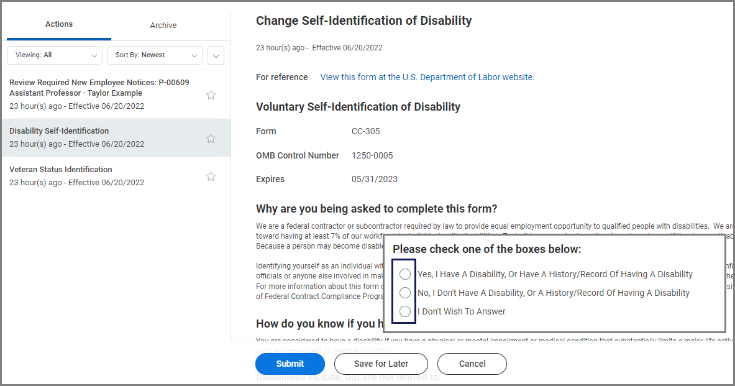Image resolution: width=735 pixels, height=386 pixels.
Task: Open the U.S. Department of Labor form link
Action: (427, 77)
